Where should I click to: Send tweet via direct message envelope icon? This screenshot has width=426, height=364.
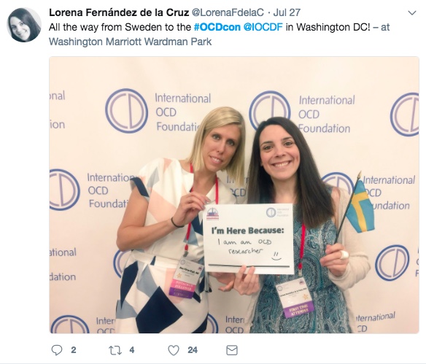[232, 350]
